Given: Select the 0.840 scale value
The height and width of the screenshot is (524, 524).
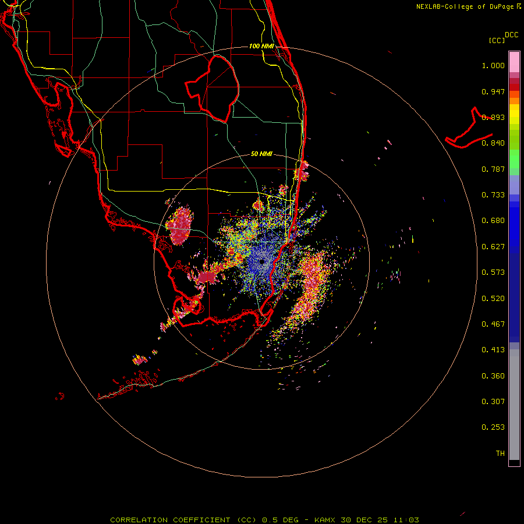Looking at the screenshot, I should coord(493,143).
